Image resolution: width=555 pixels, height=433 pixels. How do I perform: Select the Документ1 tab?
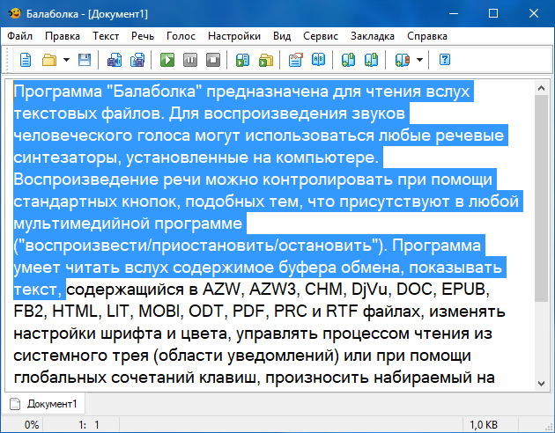coord(44,404)
